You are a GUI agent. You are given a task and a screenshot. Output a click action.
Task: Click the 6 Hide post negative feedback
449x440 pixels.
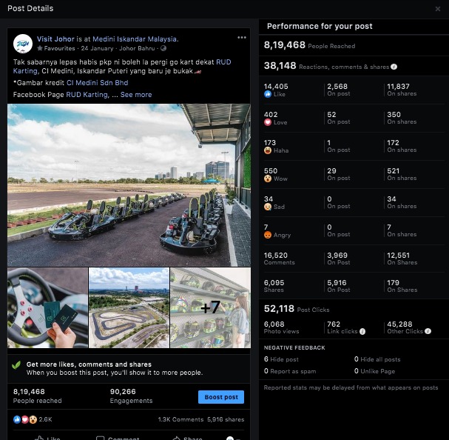tap(281, 359)
